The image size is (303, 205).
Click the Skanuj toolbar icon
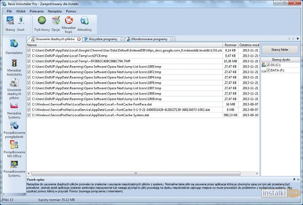click(10, 21)
